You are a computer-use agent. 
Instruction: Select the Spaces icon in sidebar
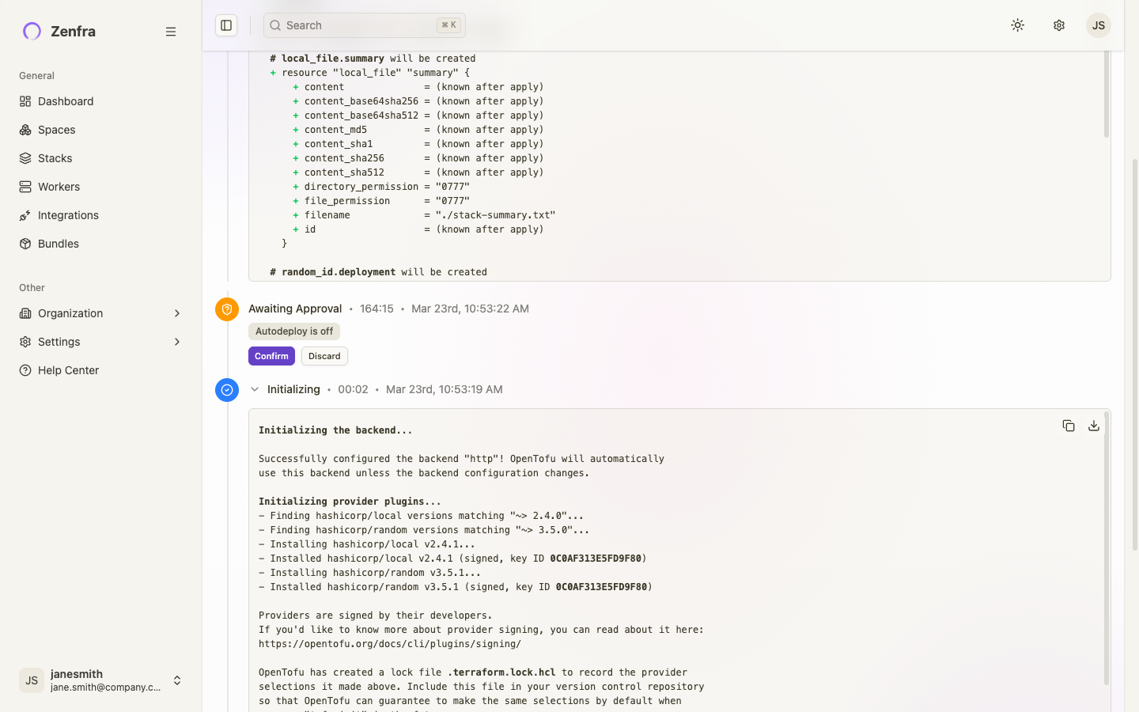26,130
